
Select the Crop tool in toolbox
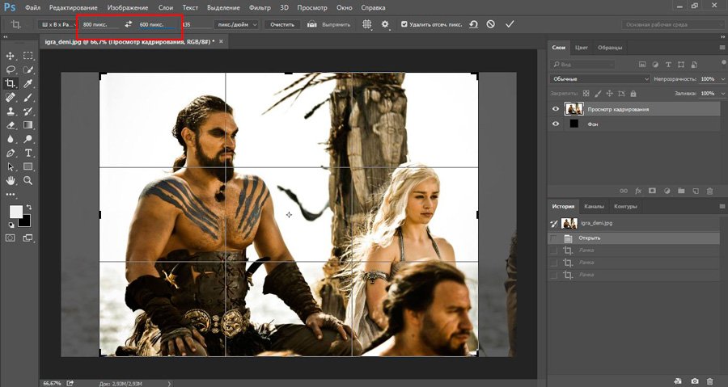[x=11, y=83]
